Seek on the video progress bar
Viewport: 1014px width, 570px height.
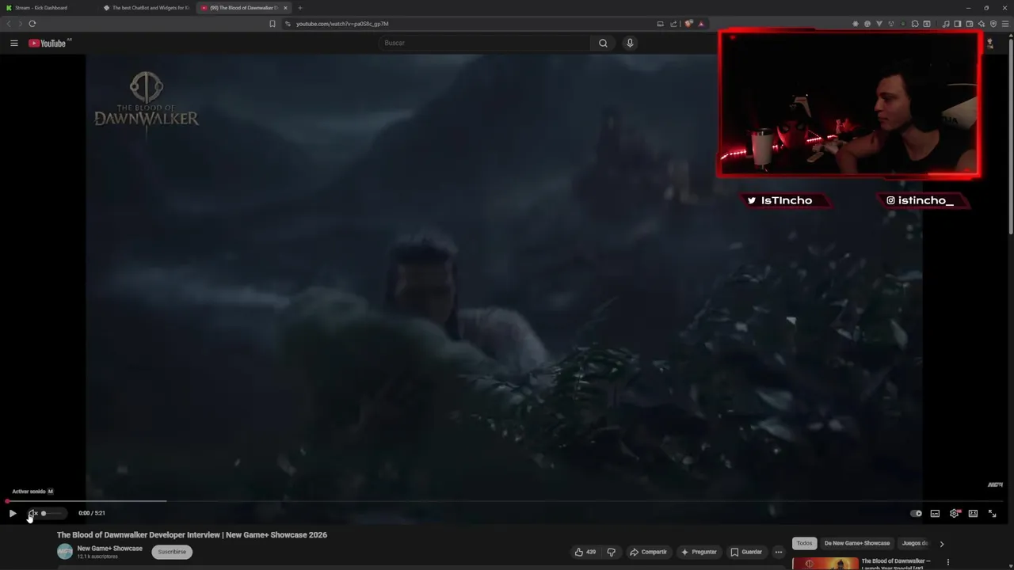tap(505, 501)
